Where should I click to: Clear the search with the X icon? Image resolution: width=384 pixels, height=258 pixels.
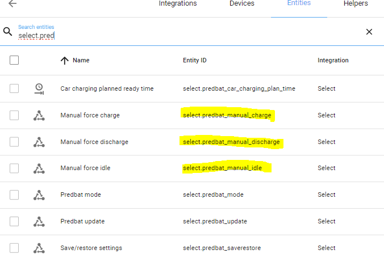369,32
